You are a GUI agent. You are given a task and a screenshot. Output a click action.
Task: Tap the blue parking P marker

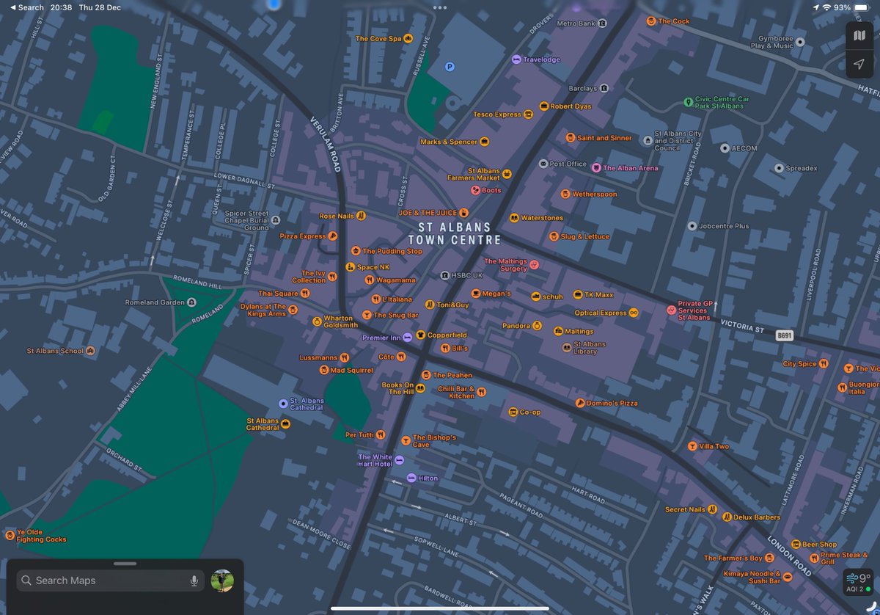click(x=450, y=67)
